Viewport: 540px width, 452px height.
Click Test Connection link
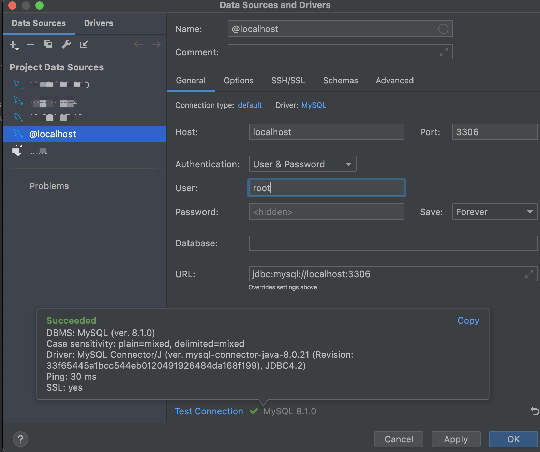coord(209,411)
